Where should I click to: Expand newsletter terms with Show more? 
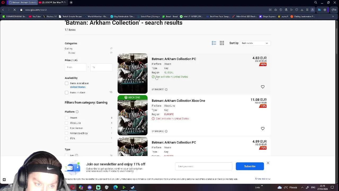coord(263,179)
